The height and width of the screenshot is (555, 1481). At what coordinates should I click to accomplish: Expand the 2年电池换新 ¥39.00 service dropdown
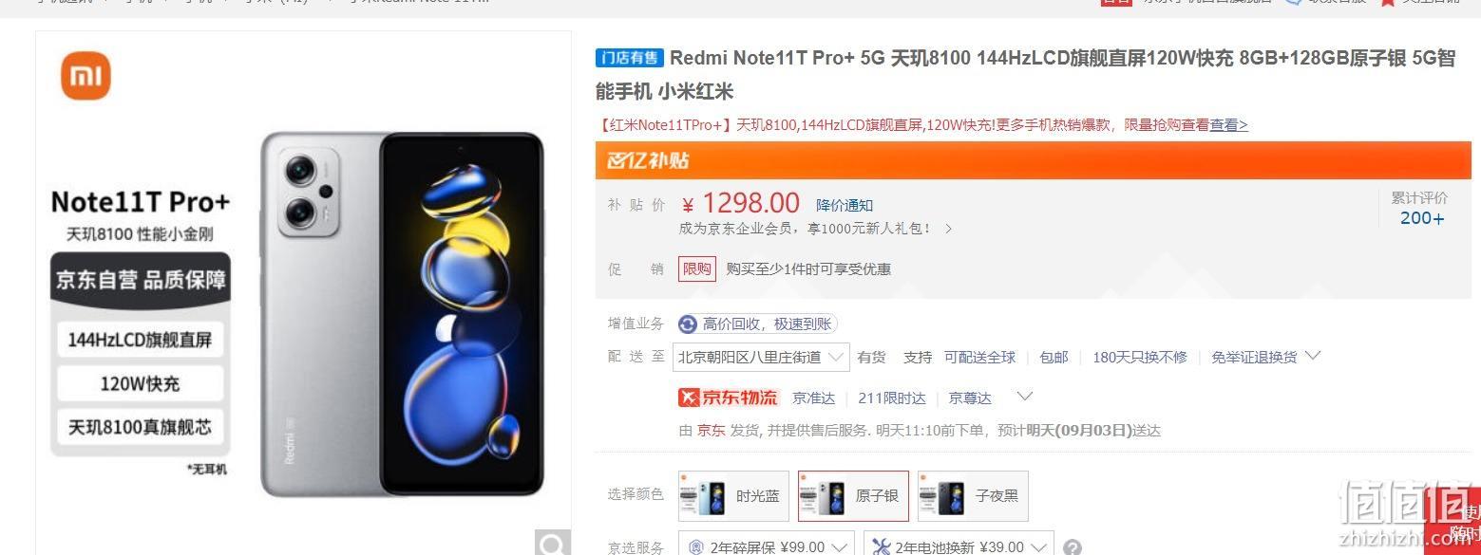click(959, 547)
